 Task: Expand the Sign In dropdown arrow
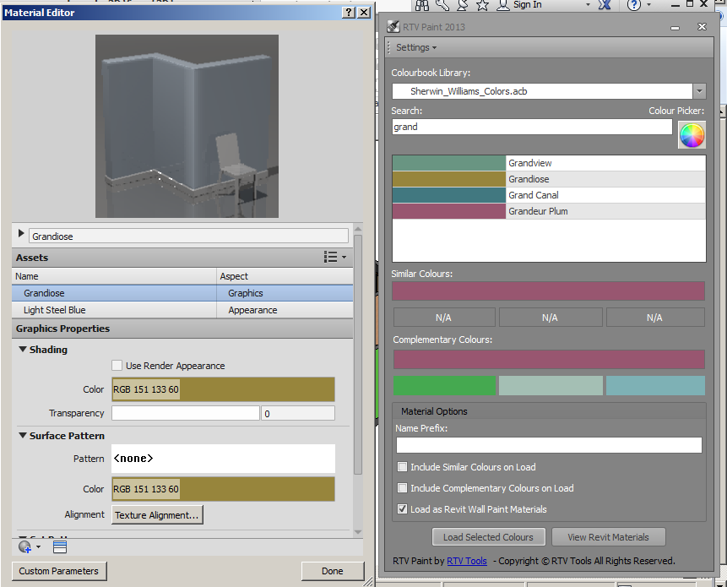pos(588,4)
